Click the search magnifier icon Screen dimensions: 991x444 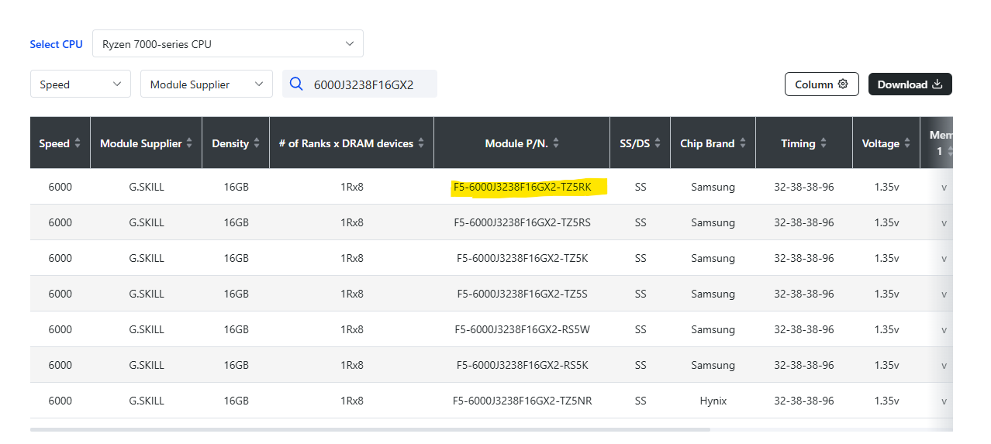(295, 84)
